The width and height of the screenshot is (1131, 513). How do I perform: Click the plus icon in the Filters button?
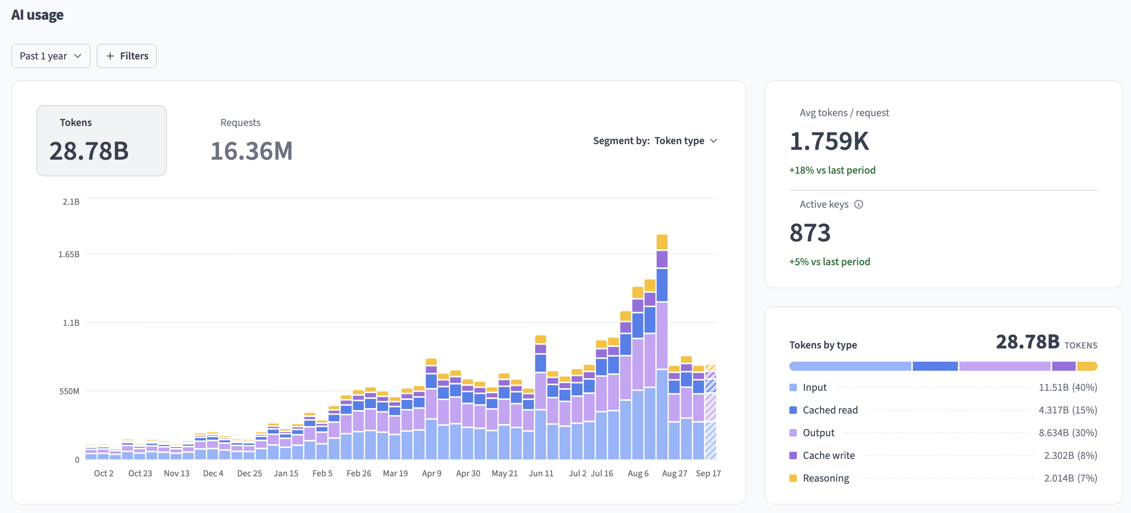click(110, 56)
